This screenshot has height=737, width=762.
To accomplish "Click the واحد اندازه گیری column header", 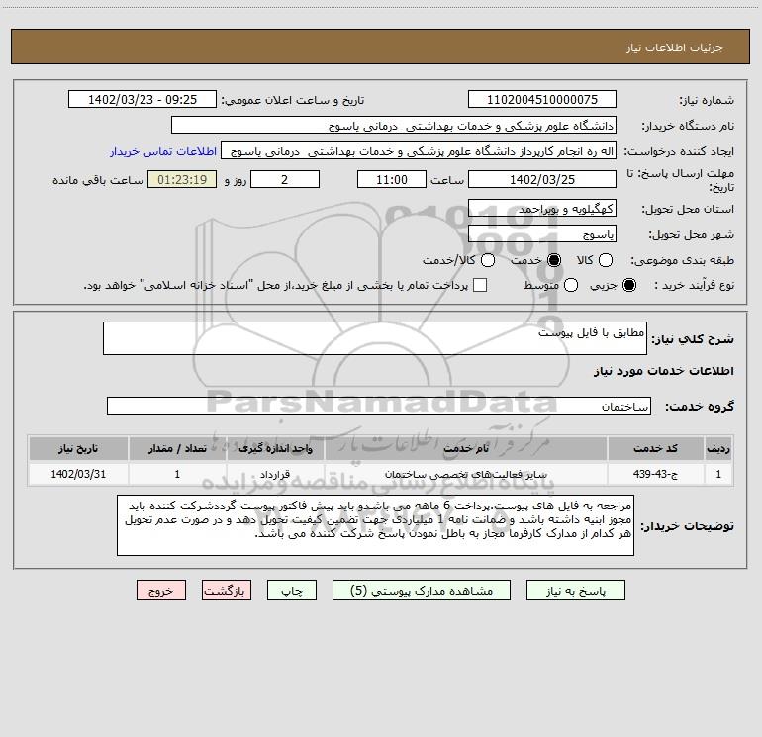I will (275, 448).
